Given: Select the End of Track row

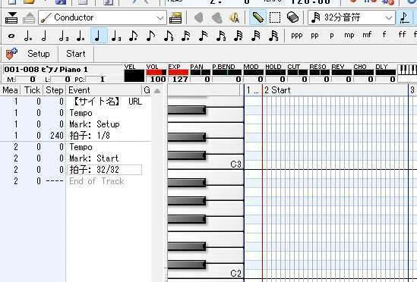Looking at the screenshot, I should [76, 181].
